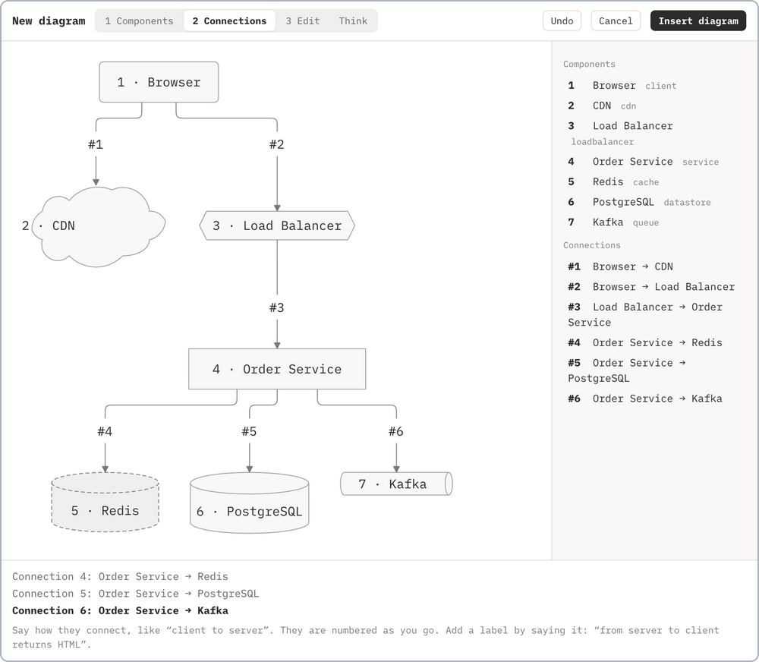The height and width of the screenshot is (662, 759).
Task: Select 'PostgreSQL datastore' in components list
Action: (639, 202)
